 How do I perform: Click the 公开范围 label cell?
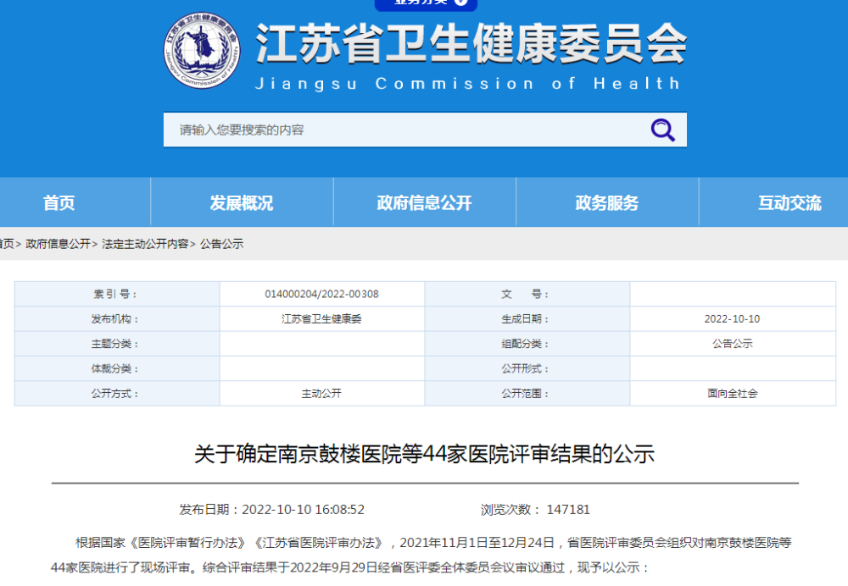527,394
